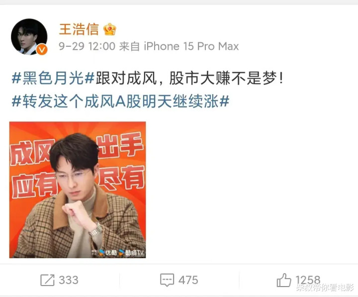
Task: Click the comment count 475
Action: click(188, 280)
